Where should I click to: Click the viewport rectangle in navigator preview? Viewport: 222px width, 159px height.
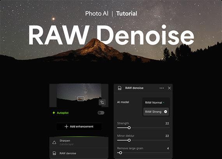(81, 99)
